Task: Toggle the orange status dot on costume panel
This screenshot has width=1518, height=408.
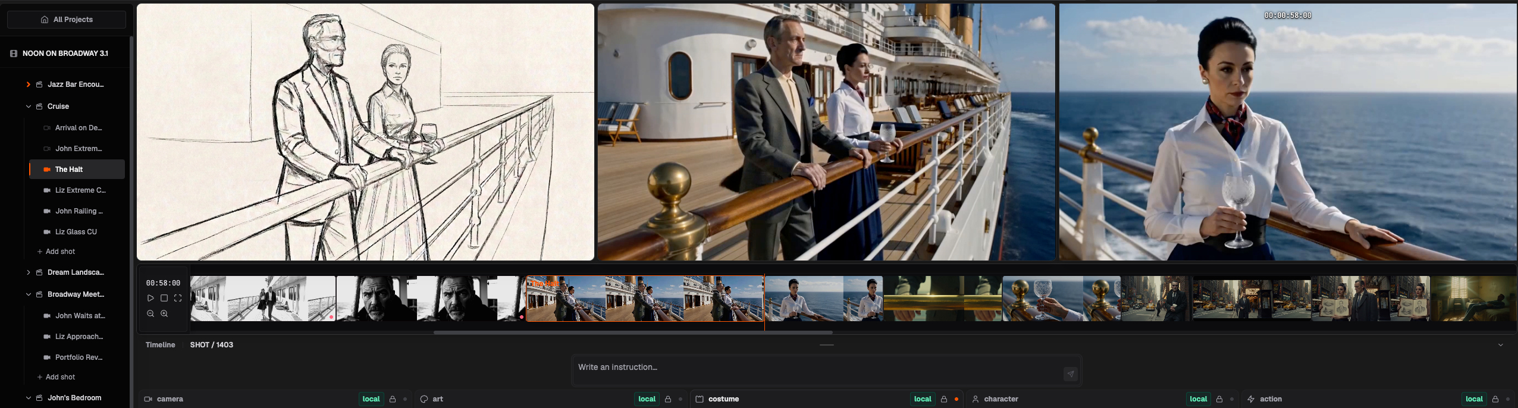Action: point(956,399)
